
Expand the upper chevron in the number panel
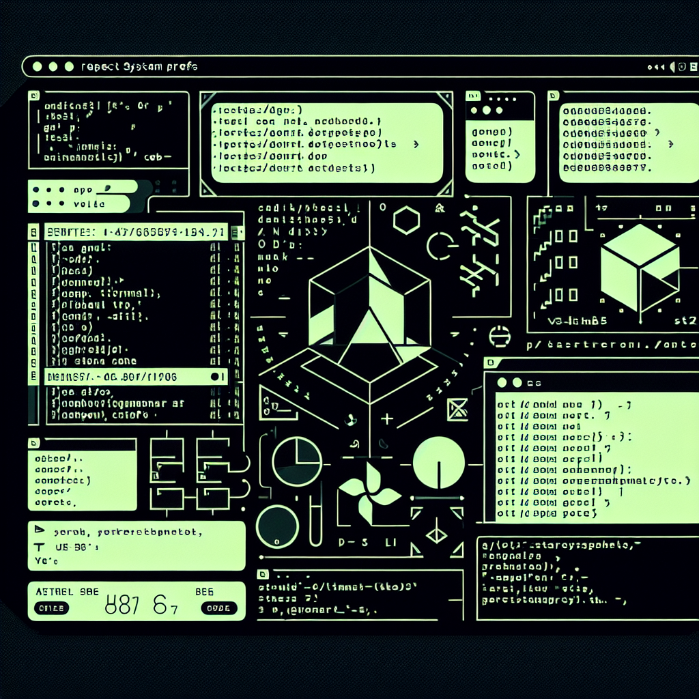click(657, 133)
